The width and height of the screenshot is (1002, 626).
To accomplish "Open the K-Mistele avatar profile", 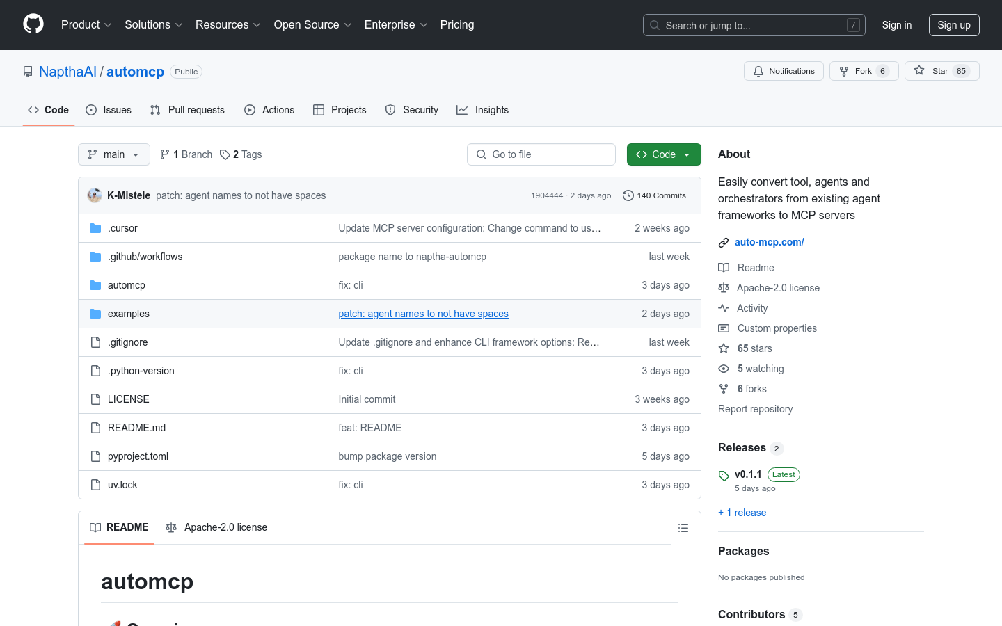I will tap(95, 195).
